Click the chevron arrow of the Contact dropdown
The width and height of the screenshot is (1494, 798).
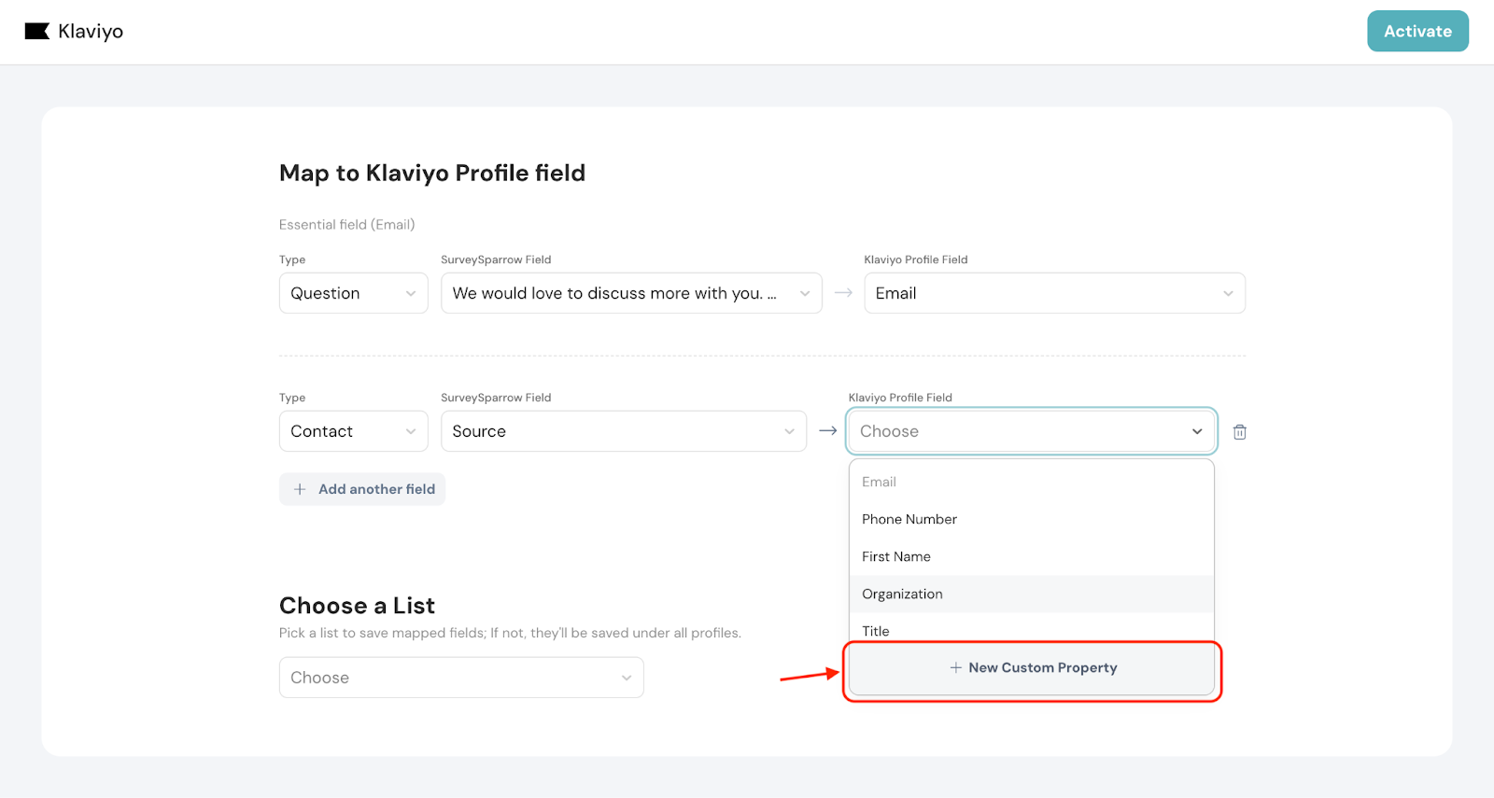point(410,431)
